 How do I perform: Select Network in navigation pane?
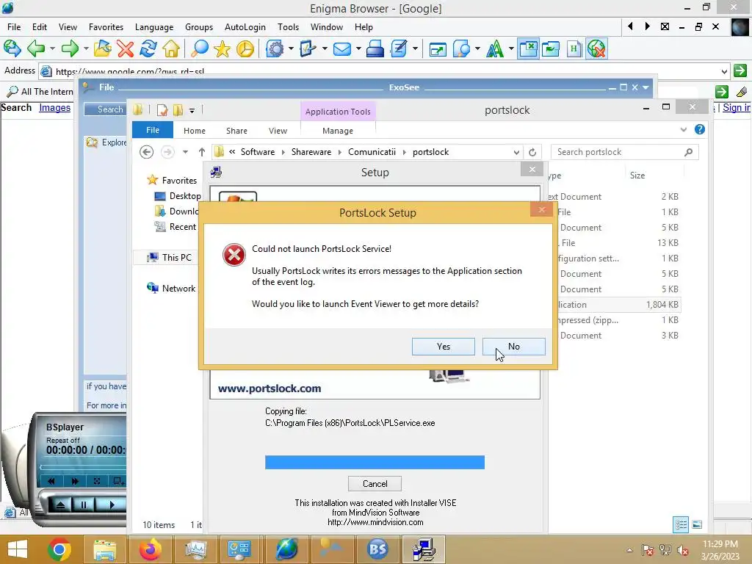171,288
